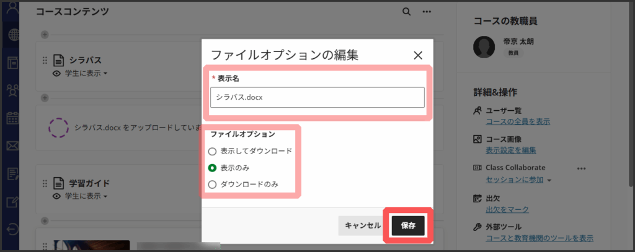Screen dimensions: 635x252
Task: Select 表示してダウンロード radio option
Action: (213, 151)
